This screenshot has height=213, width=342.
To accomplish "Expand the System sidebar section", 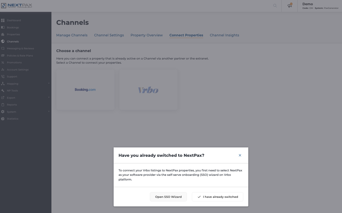I will coord(49,112).
